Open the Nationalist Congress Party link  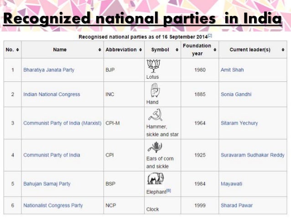tap(53, 205)
